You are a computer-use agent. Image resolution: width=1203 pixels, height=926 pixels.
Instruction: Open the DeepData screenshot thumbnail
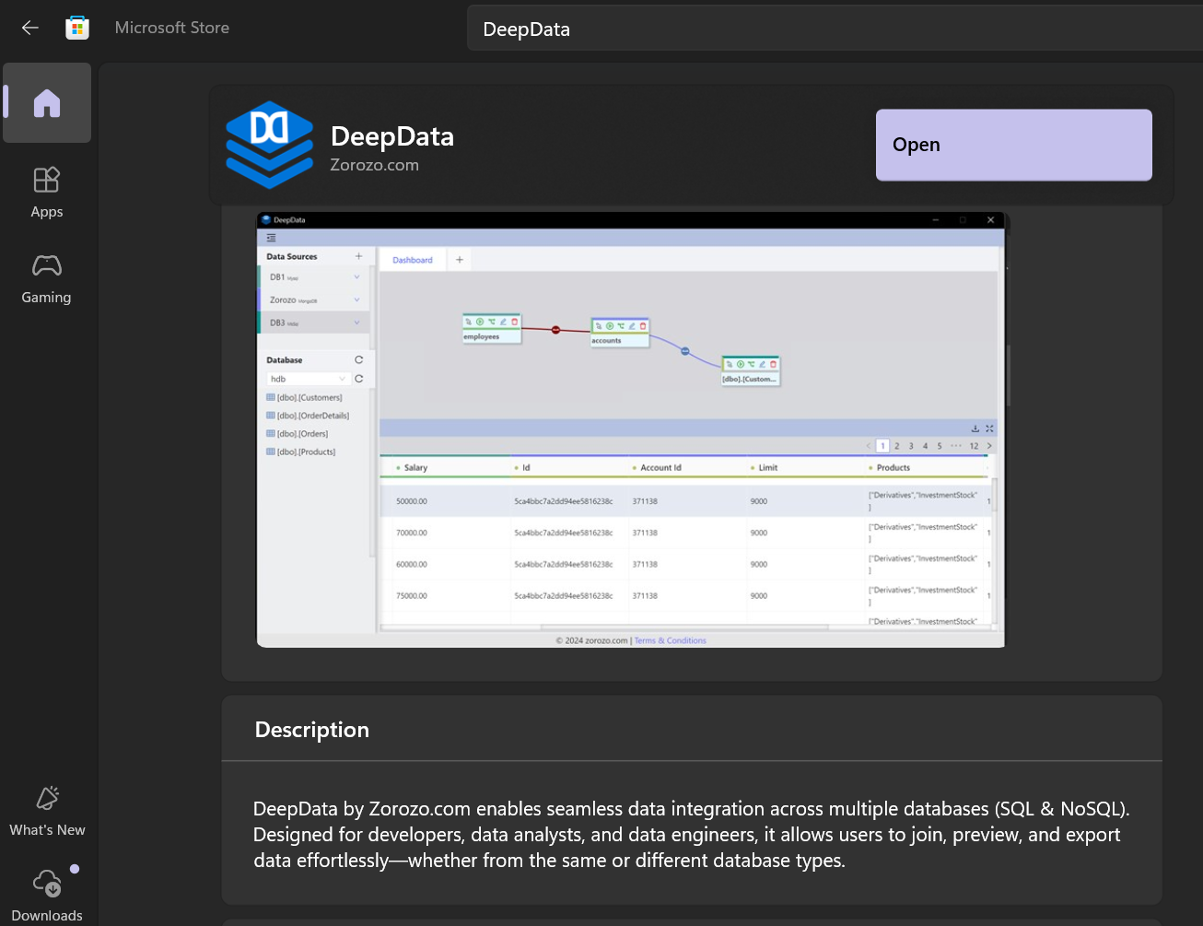[631, 430]
